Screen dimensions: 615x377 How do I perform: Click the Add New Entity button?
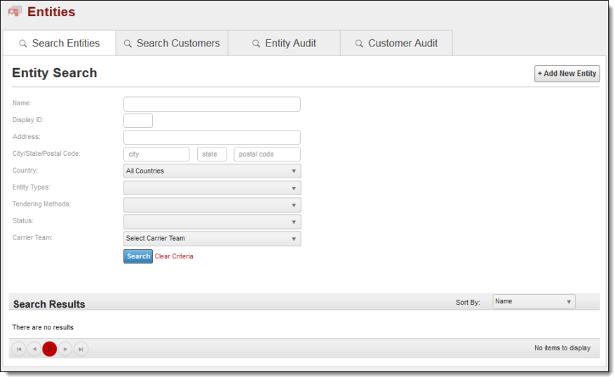[567, 74]
